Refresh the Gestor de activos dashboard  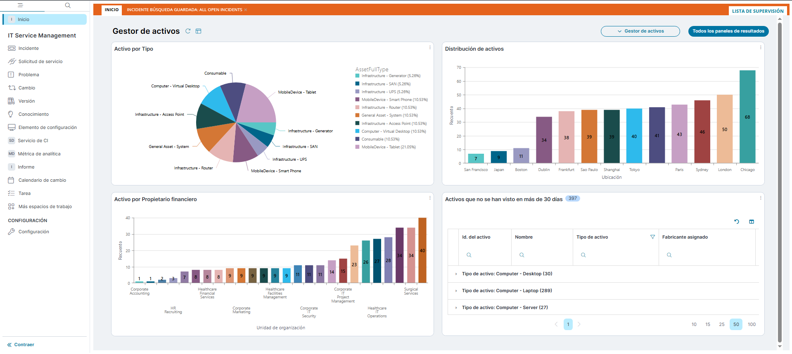coord(188,31)
